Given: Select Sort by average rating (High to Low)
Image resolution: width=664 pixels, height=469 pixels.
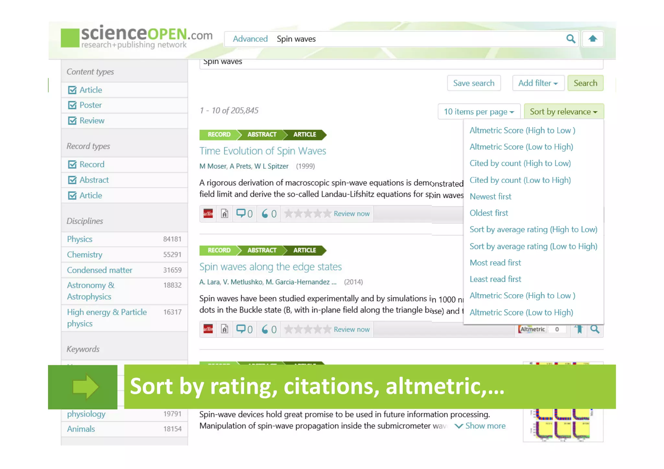Looking at the screenshot, I should click(533, 229).
